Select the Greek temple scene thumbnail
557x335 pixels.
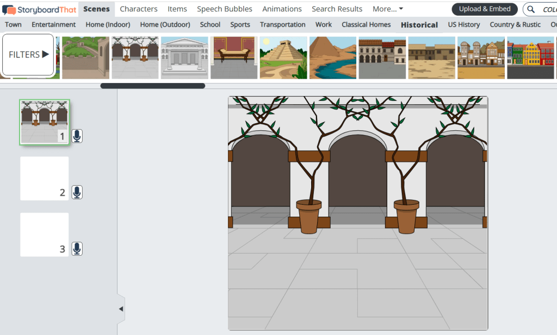184,58
